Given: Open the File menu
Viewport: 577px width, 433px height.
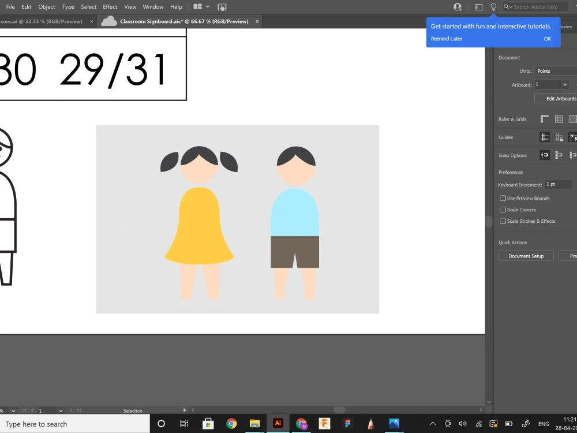Looking at the screenshot, I should 10,6.
